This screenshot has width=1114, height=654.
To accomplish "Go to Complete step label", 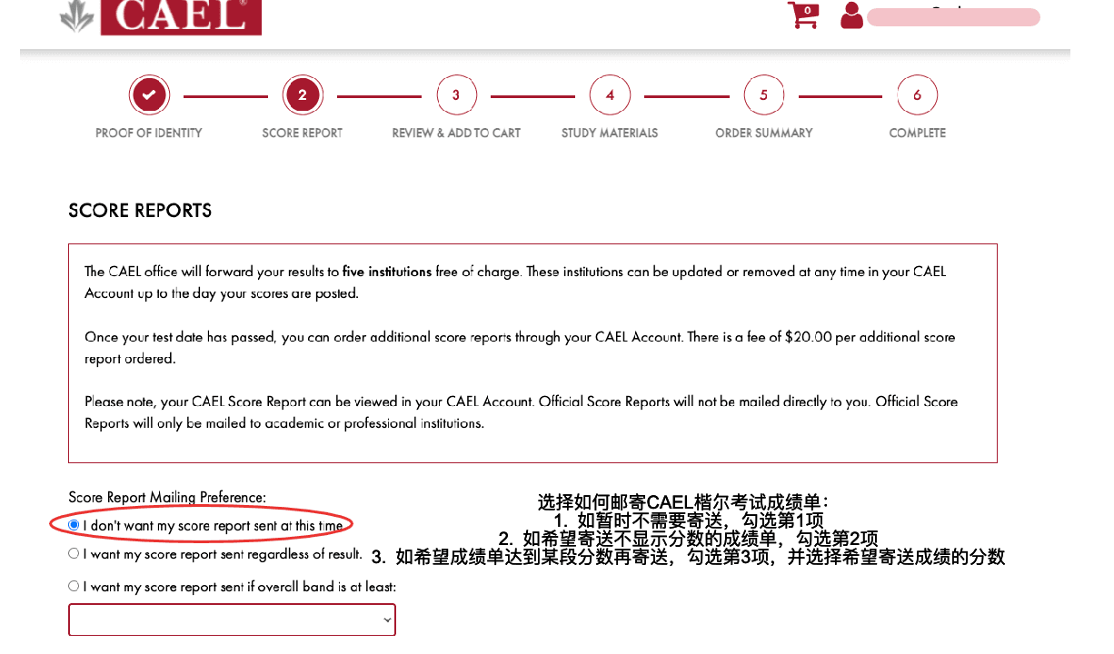I will point(917,133).
